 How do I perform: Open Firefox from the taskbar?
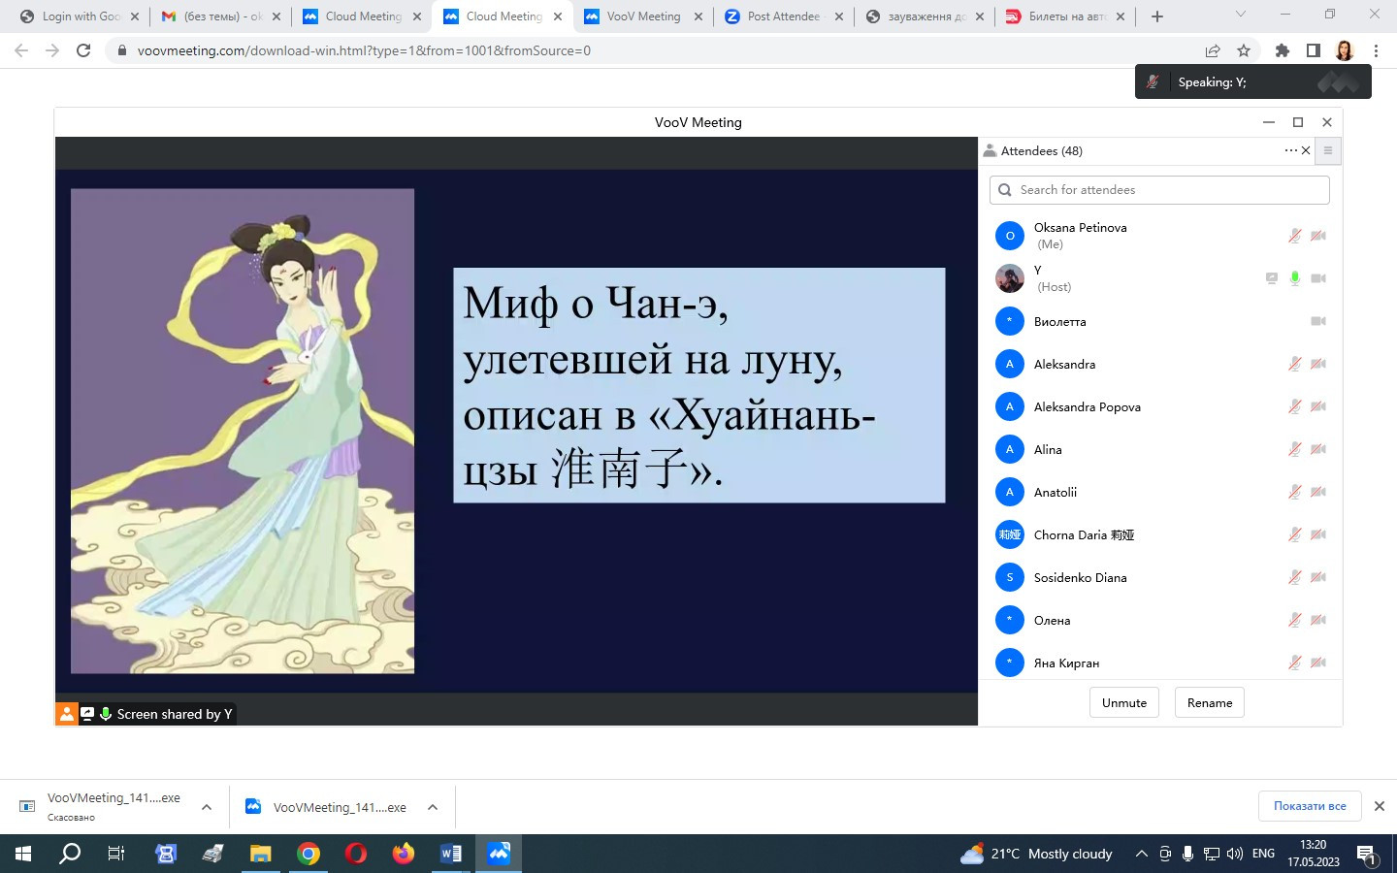pyautogui.click(x=404, y=854)
